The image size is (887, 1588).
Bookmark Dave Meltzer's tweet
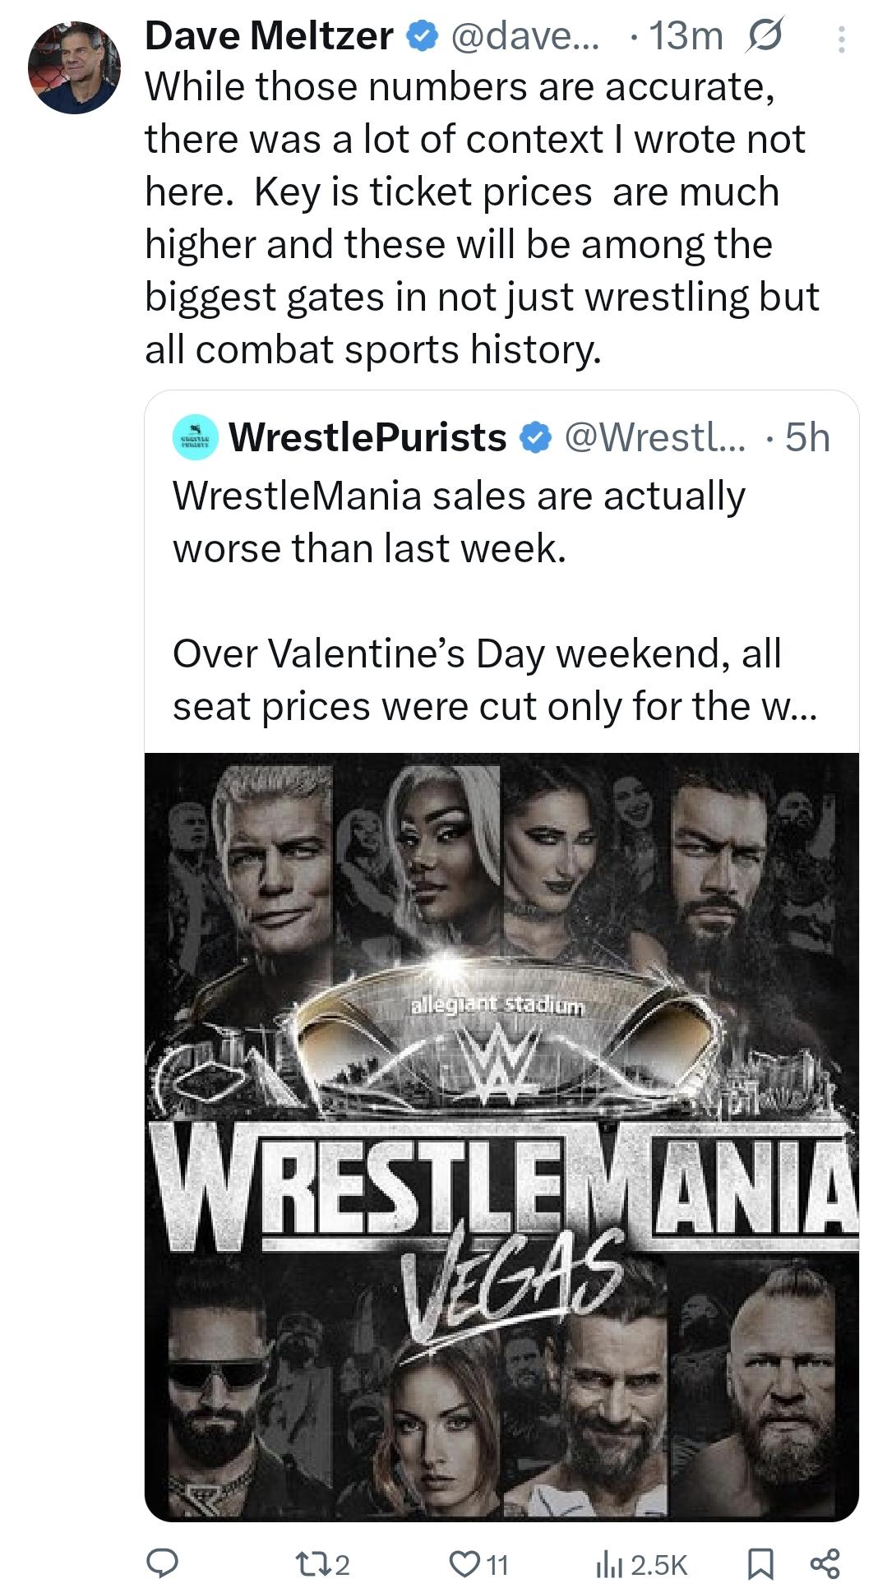[761, 1562]
